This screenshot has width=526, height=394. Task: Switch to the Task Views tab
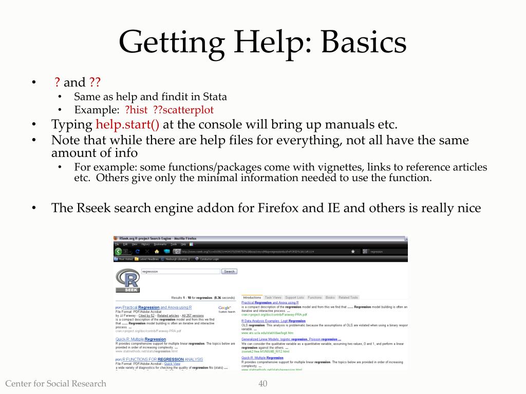[273, 298]
